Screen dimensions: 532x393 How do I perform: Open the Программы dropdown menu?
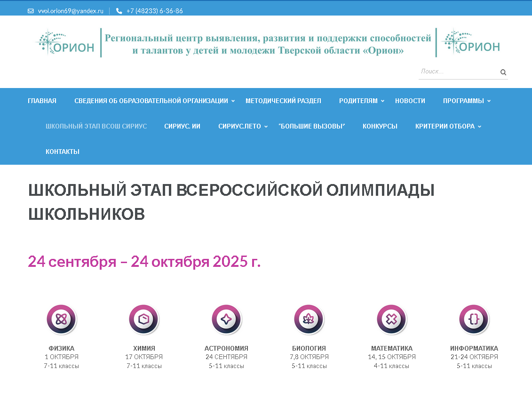coord(489,101)
